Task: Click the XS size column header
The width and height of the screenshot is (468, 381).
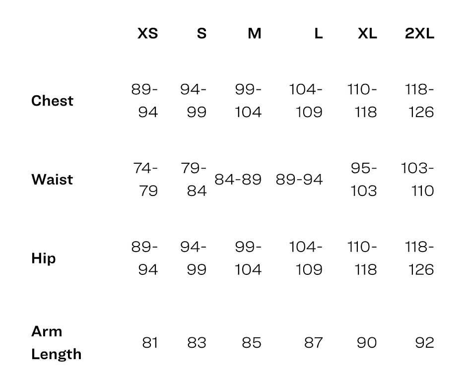Action: [x=148, y=33]
